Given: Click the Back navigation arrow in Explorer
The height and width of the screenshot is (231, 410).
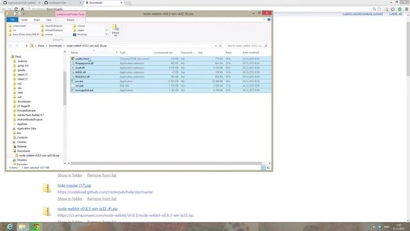Looking at the screenshot, I should click(11, 46).
